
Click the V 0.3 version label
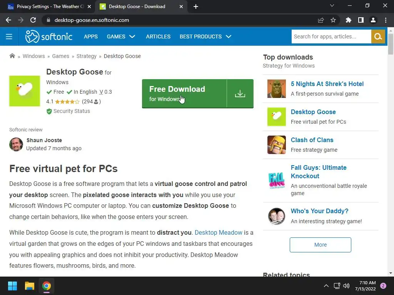[x=105, y=92]
